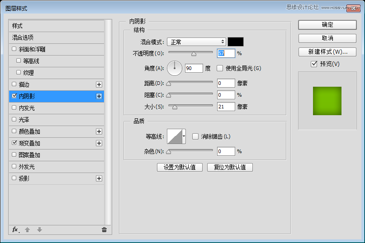Click the 取消 button
Viewport: 365px width, 243px height.
tap(327, 38)
